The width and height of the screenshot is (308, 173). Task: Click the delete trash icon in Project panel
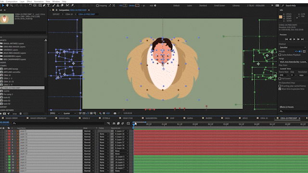[x=21, y=113]
